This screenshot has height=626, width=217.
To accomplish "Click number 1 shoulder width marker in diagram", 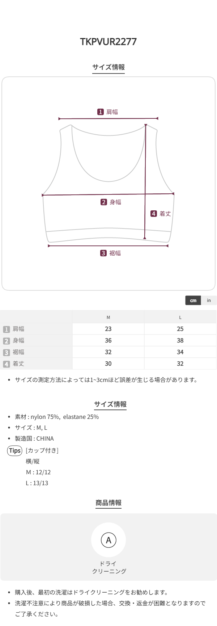I will [x=101, y=112].
